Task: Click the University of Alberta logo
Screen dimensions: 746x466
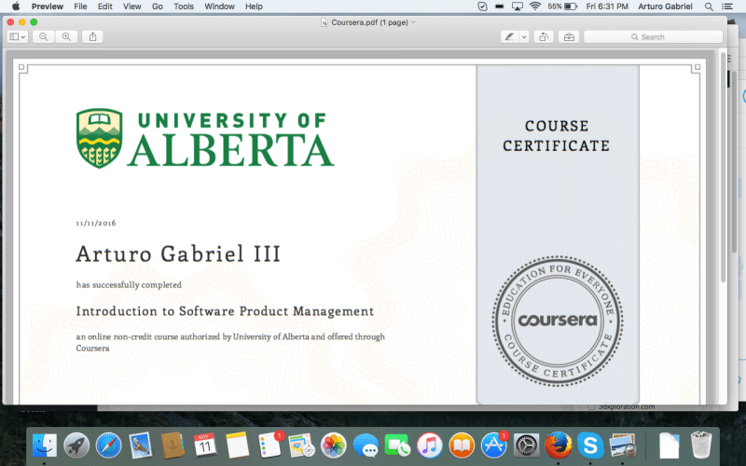Action: tap(205, 138)
